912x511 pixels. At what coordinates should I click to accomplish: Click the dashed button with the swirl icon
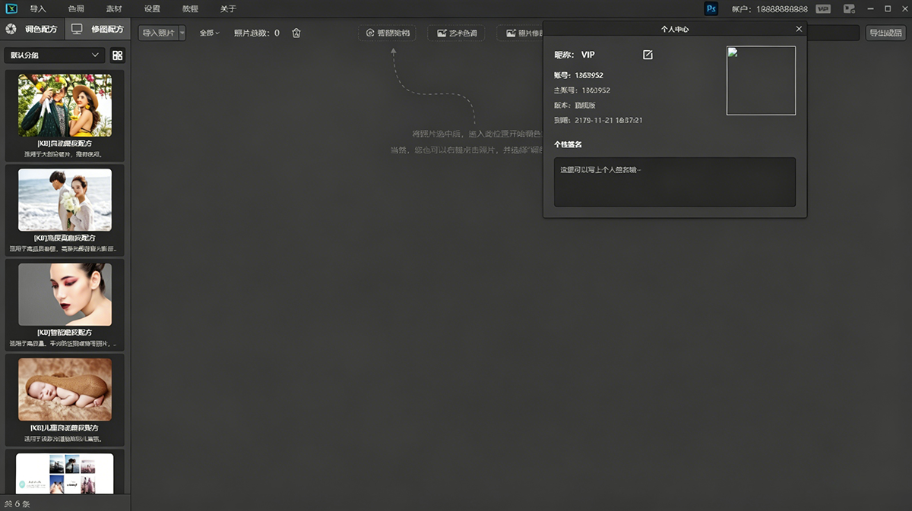pyautogui.click(x=388, y=33)
